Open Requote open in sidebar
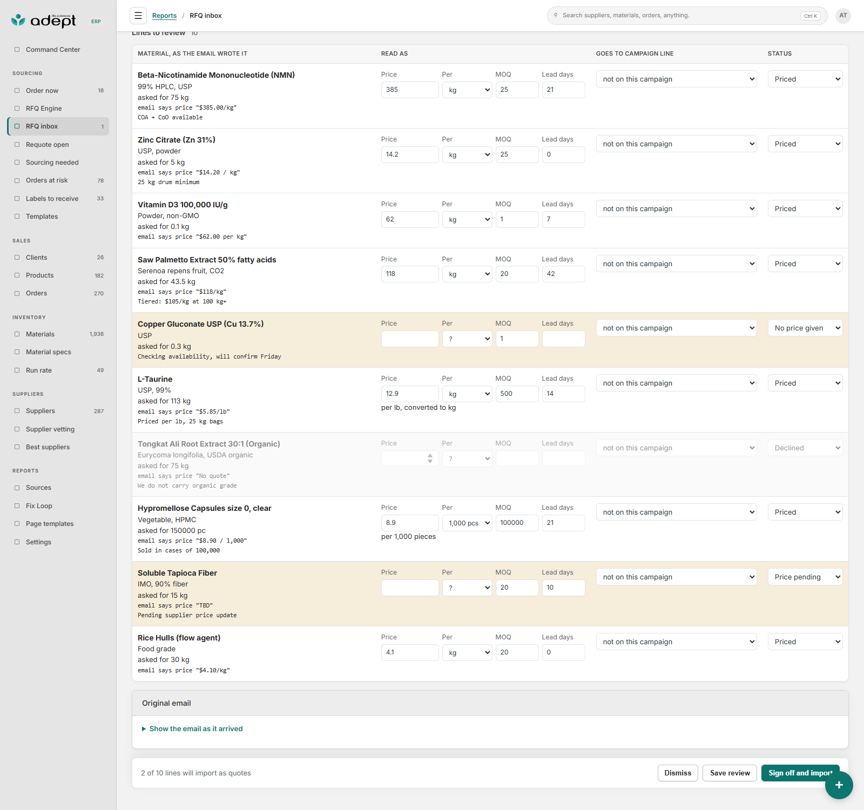Image resolution: width=864 pixels, height=810 pixels. (58, 145)
